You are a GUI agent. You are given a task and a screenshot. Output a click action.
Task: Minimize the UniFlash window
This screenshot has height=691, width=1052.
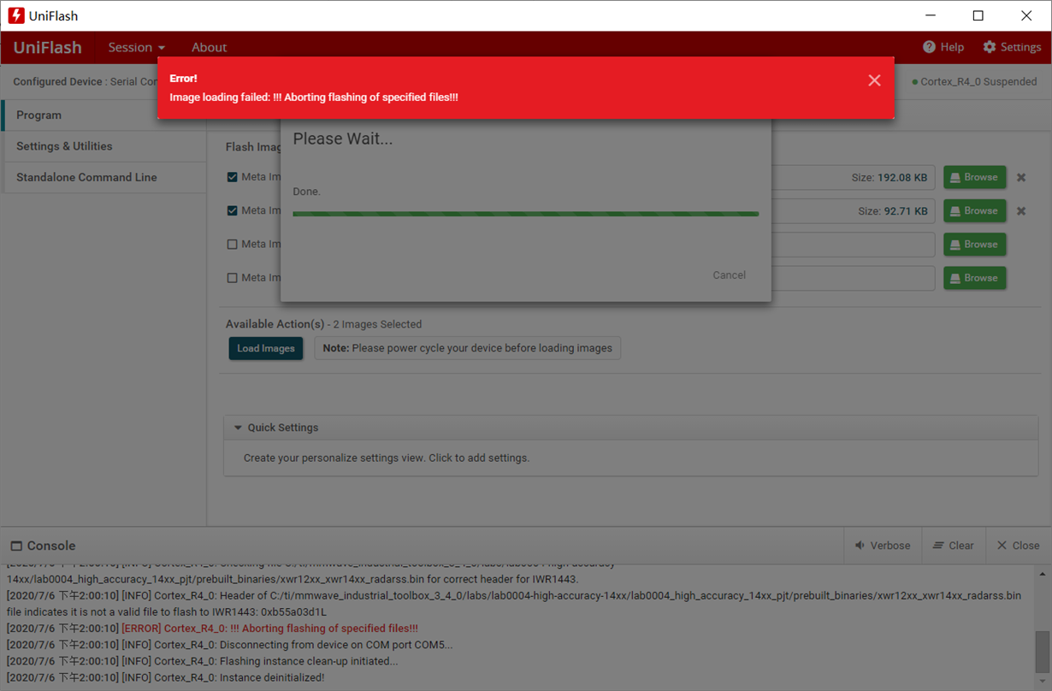point(931,15)
